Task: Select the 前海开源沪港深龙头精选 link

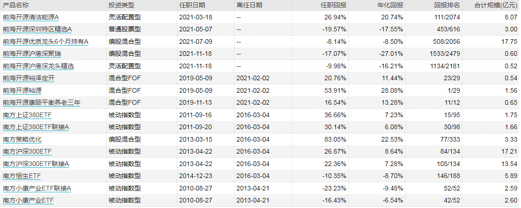Action: (x=38, y=66)
